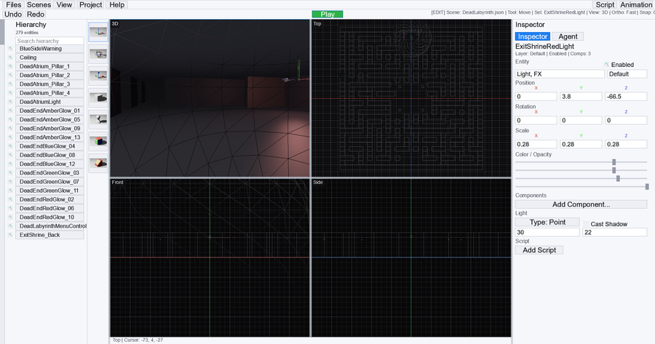Viewport: 655px width, 344px height.
Task: Open the Default layer dropdown field
Action: (627, 74)
